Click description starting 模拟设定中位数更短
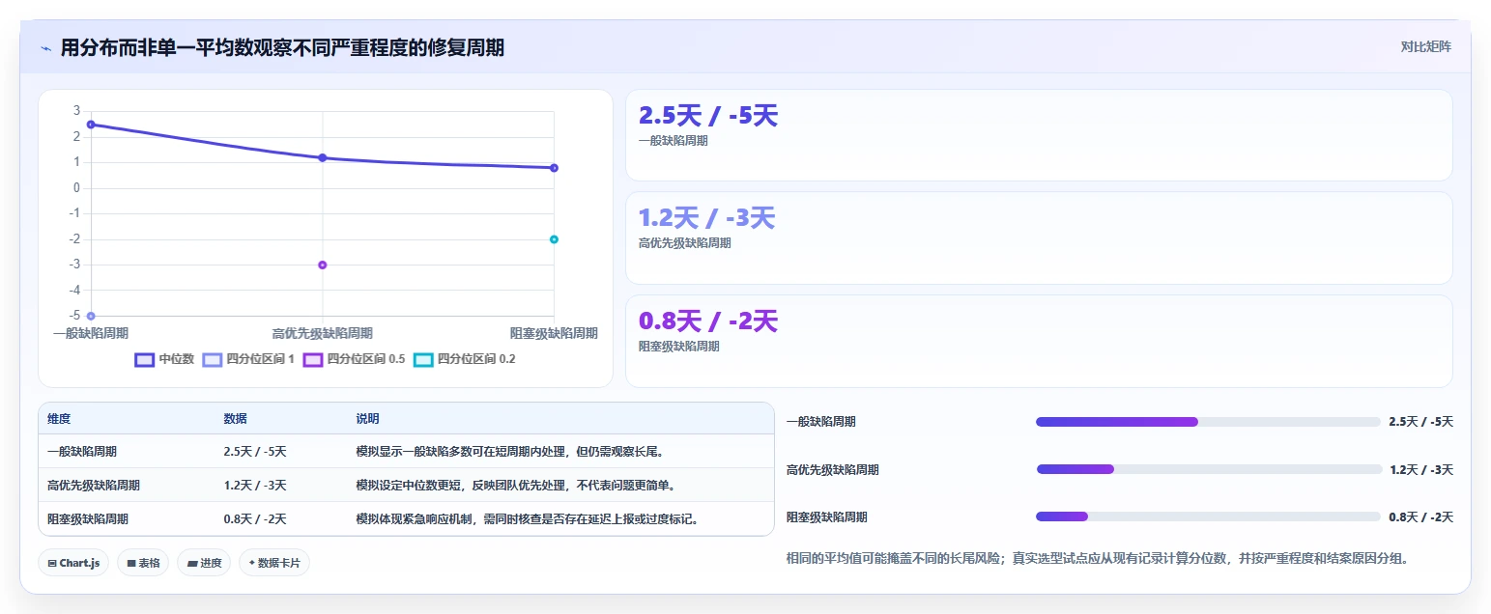1491x614 pixels. click(x=515, y=486)
